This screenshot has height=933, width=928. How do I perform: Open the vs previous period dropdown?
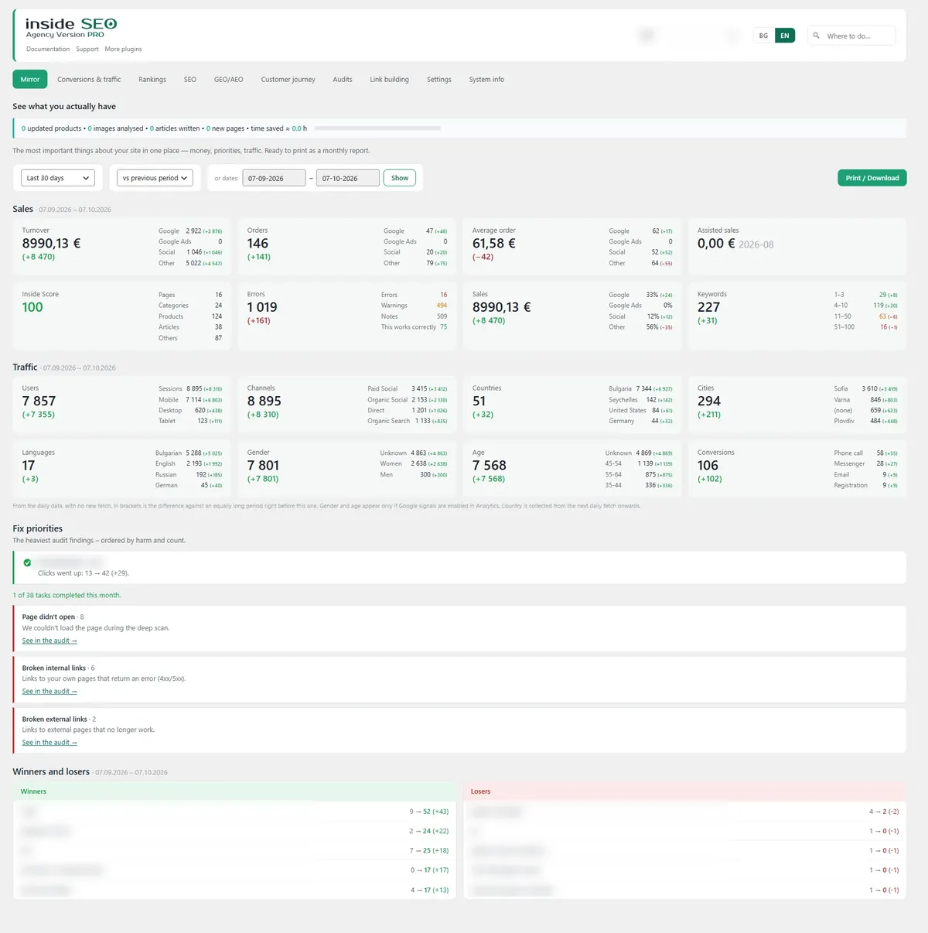(x=155, y=178)
